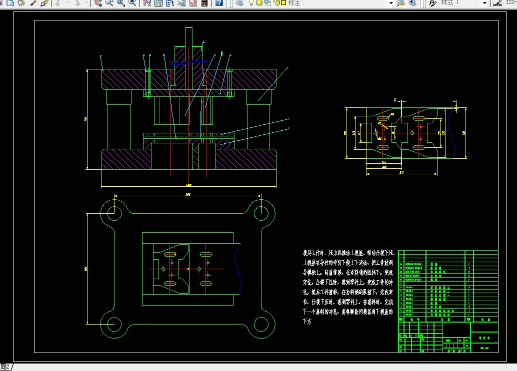Toggle the 标注 layer on/off light bulb
517x371 pixels.
pos(251,3)
